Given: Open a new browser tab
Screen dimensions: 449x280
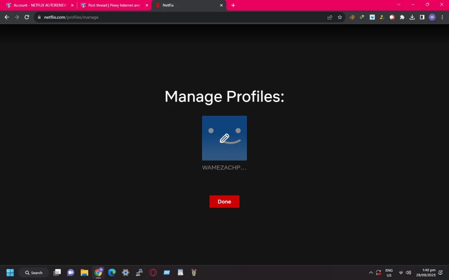Looking at the screenshot, I should (233, 5).
